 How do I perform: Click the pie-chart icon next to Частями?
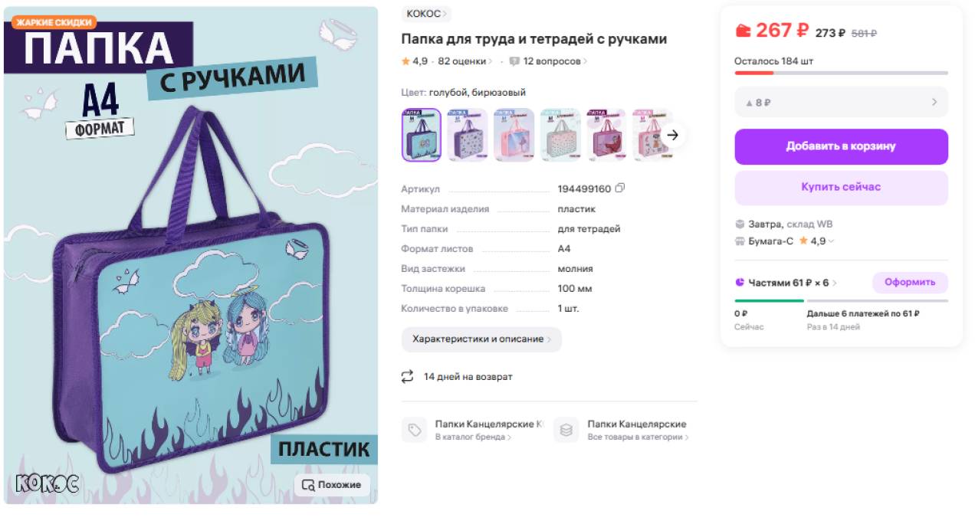(x=740, y=283)
